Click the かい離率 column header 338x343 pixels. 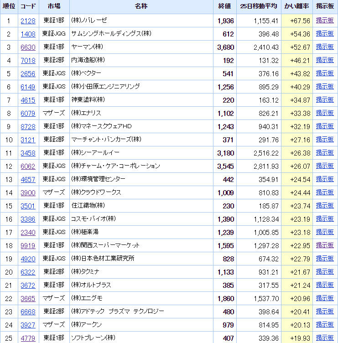pyautogui.click(x=296, y=6)
